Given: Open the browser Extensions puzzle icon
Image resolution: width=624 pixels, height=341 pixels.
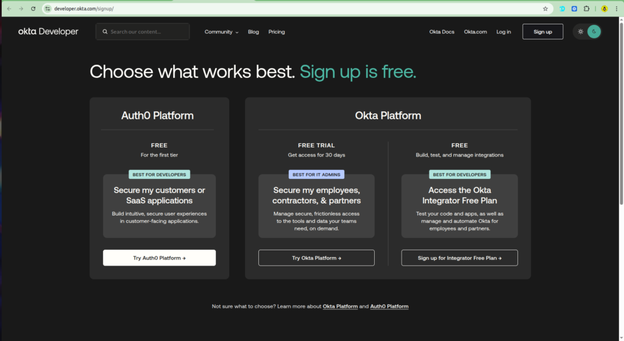Looking at the screenshot, I should 586,9.
